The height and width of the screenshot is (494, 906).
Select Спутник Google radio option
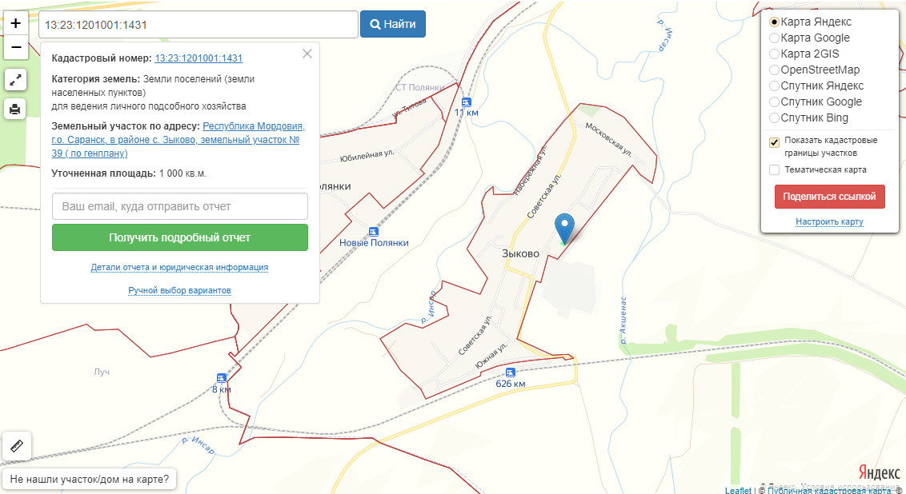pyautogui.click(x=774, y=102)
